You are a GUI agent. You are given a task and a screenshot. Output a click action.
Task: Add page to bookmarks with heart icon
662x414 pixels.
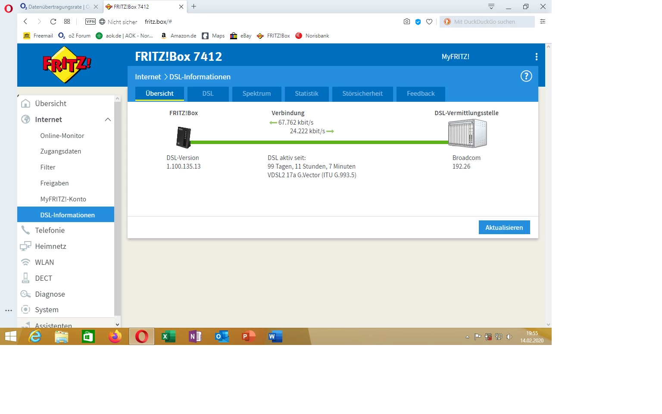(x=429, y=22)
